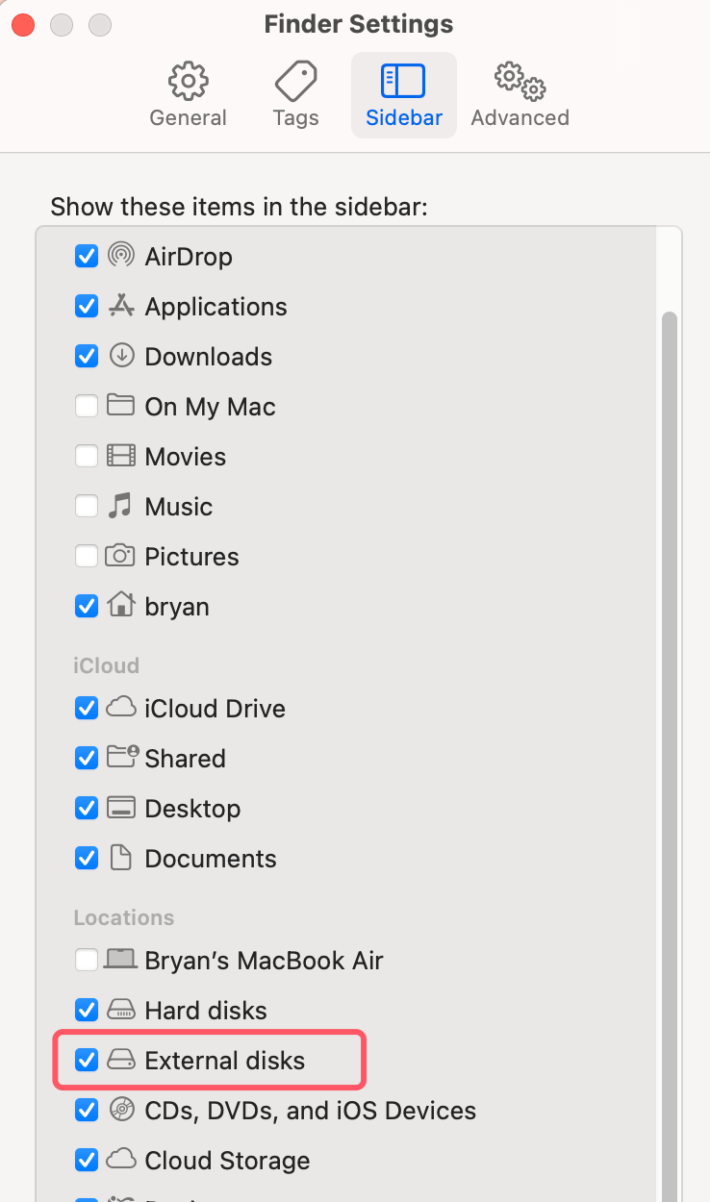The width and height of the screenshot is (710, 1202).
Task: Click the AirDrop icon in the list
Action: point(119,256)
